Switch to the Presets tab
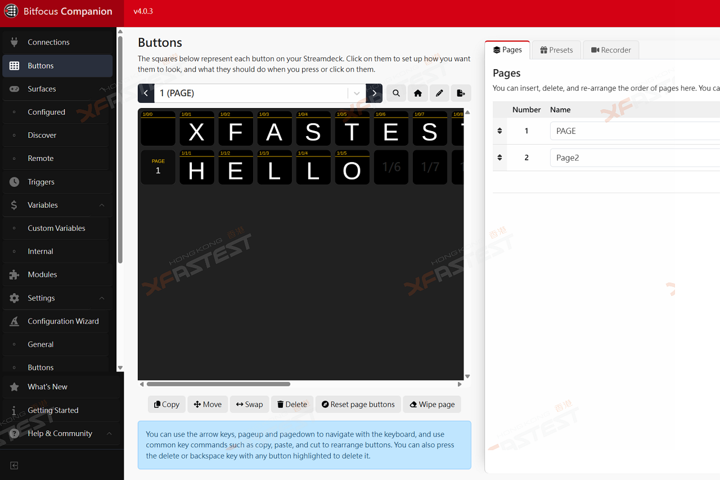The width and height of the screenshot is (720, 480). pos(556,50)
